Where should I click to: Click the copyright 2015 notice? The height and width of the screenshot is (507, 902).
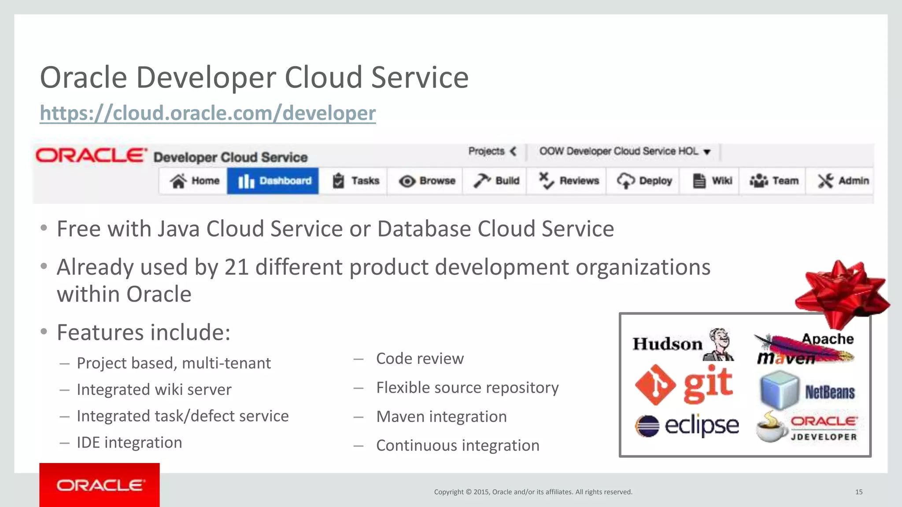(x=533, y=492)
